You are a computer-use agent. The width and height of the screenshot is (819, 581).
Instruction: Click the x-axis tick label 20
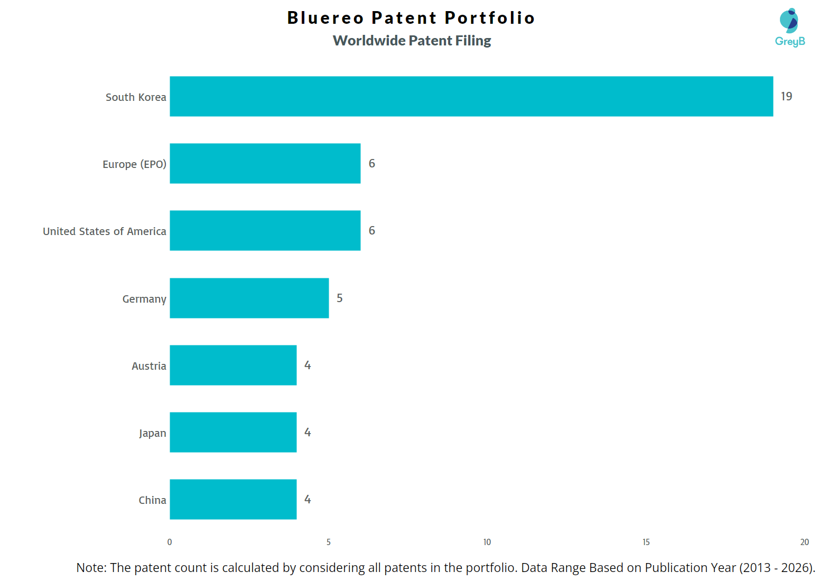pos(804,542)
